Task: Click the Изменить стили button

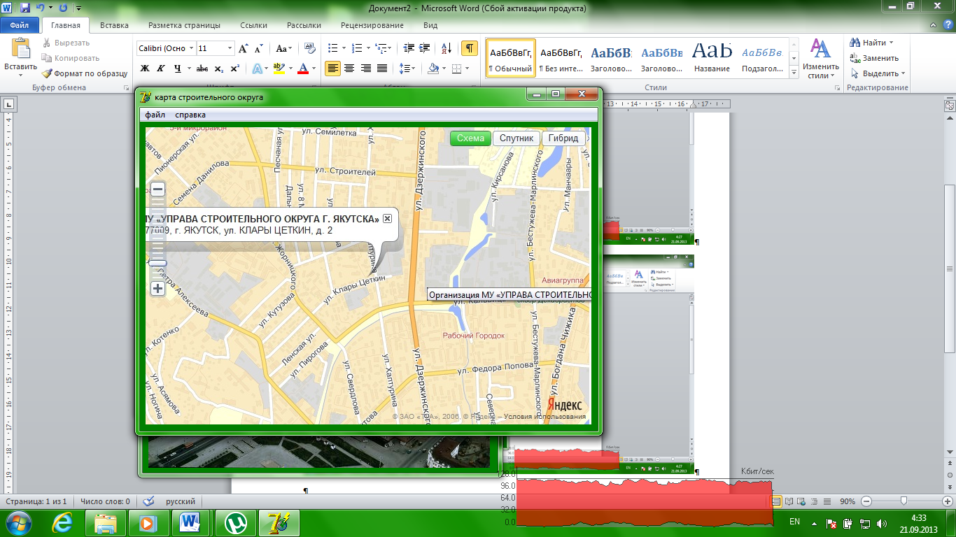Action: (820, 59)
